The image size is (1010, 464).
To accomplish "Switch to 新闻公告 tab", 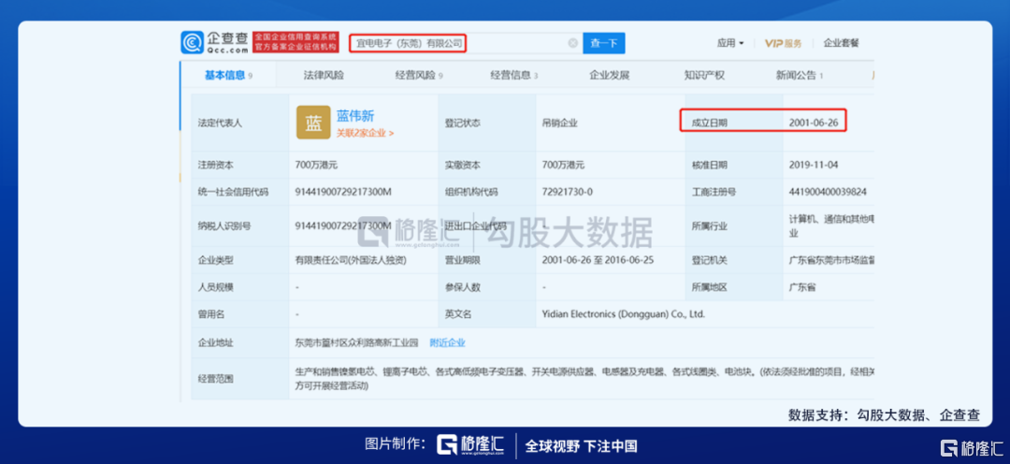I will click(x=800, y=75).
